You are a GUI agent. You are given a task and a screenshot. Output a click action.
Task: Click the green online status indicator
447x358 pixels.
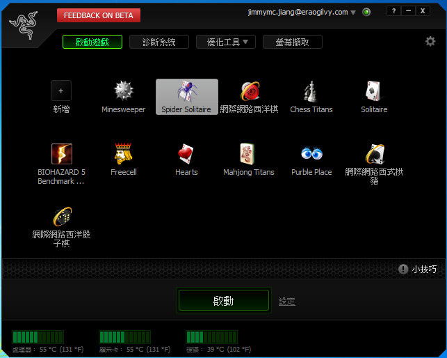coord(366,12)
